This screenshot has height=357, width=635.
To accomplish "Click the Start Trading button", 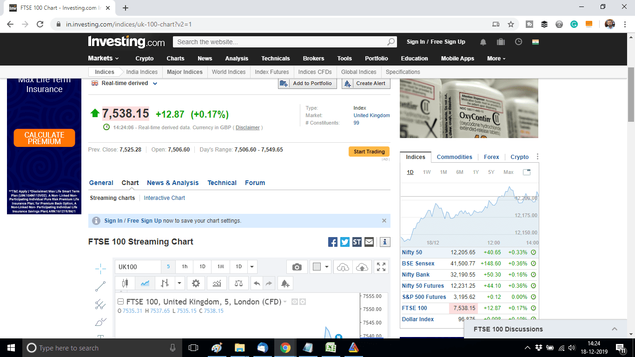I will point(369,152).
